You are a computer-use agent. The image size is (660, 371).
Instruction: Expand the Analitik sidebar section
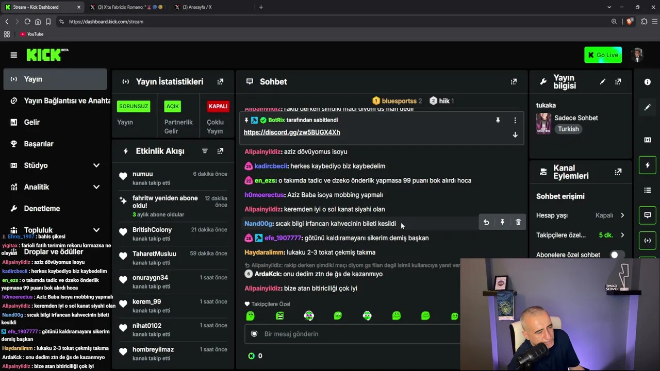96,187
